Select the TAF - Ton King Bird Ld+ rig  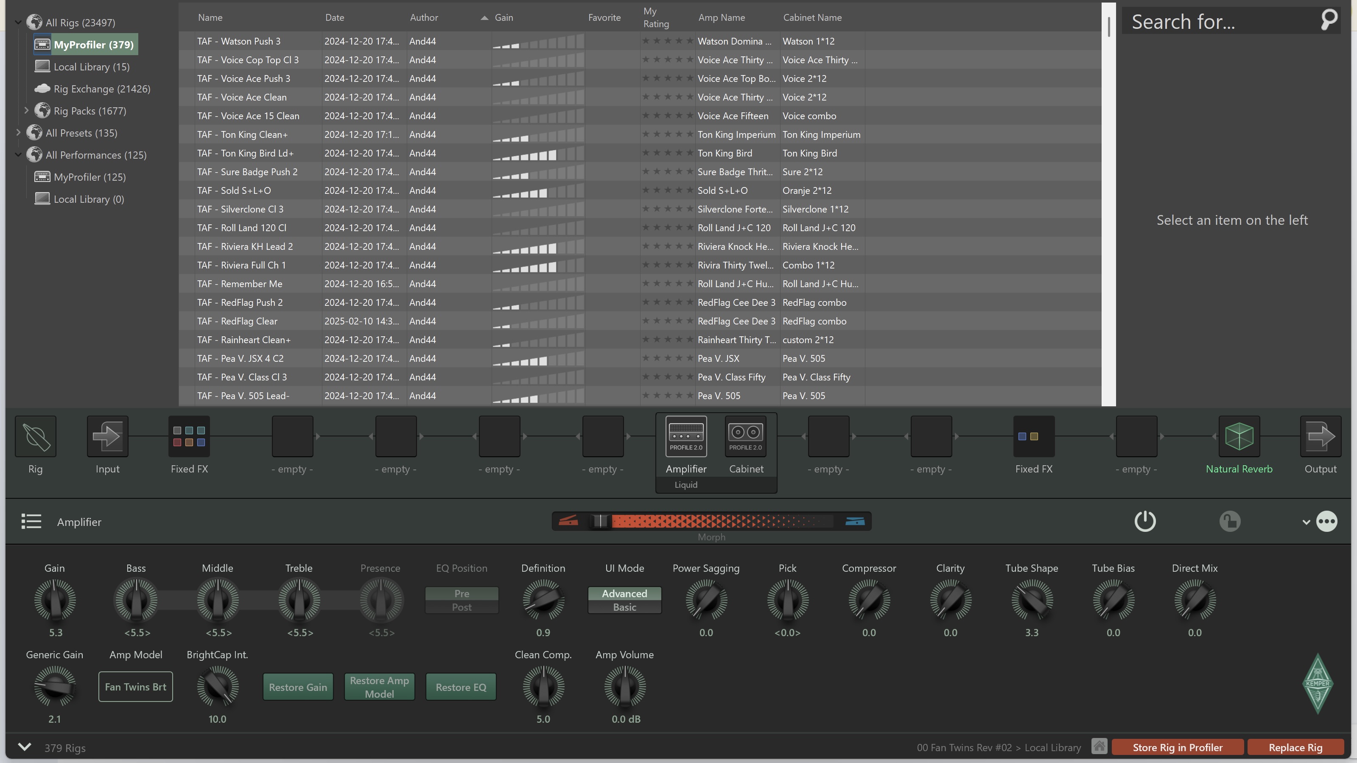click(x=640, y=153)
